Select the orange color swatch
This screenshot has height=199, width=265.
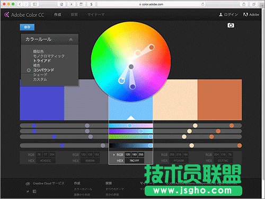coord(219,100)
